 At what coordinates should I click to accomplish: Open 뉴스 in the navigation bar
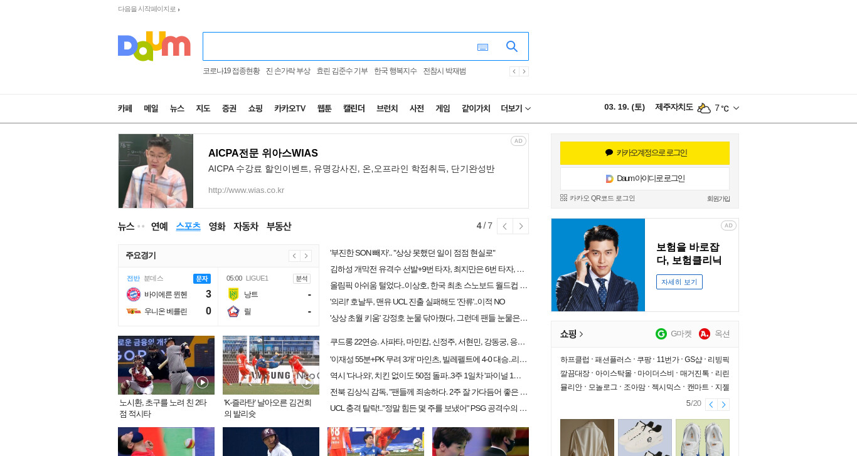coord(177,108)
